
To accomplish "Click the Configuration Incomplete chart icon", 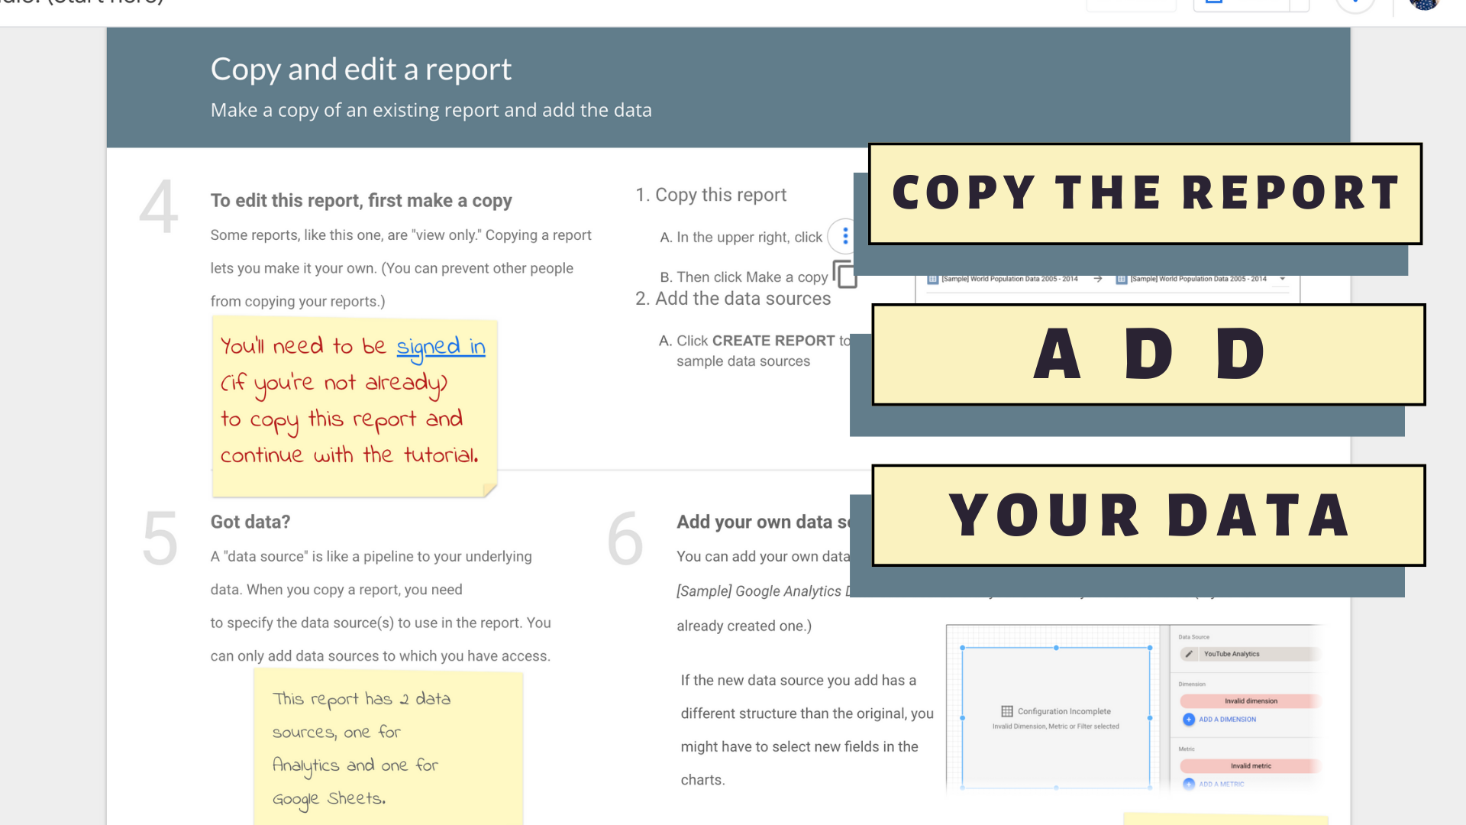I will 1007,711.
